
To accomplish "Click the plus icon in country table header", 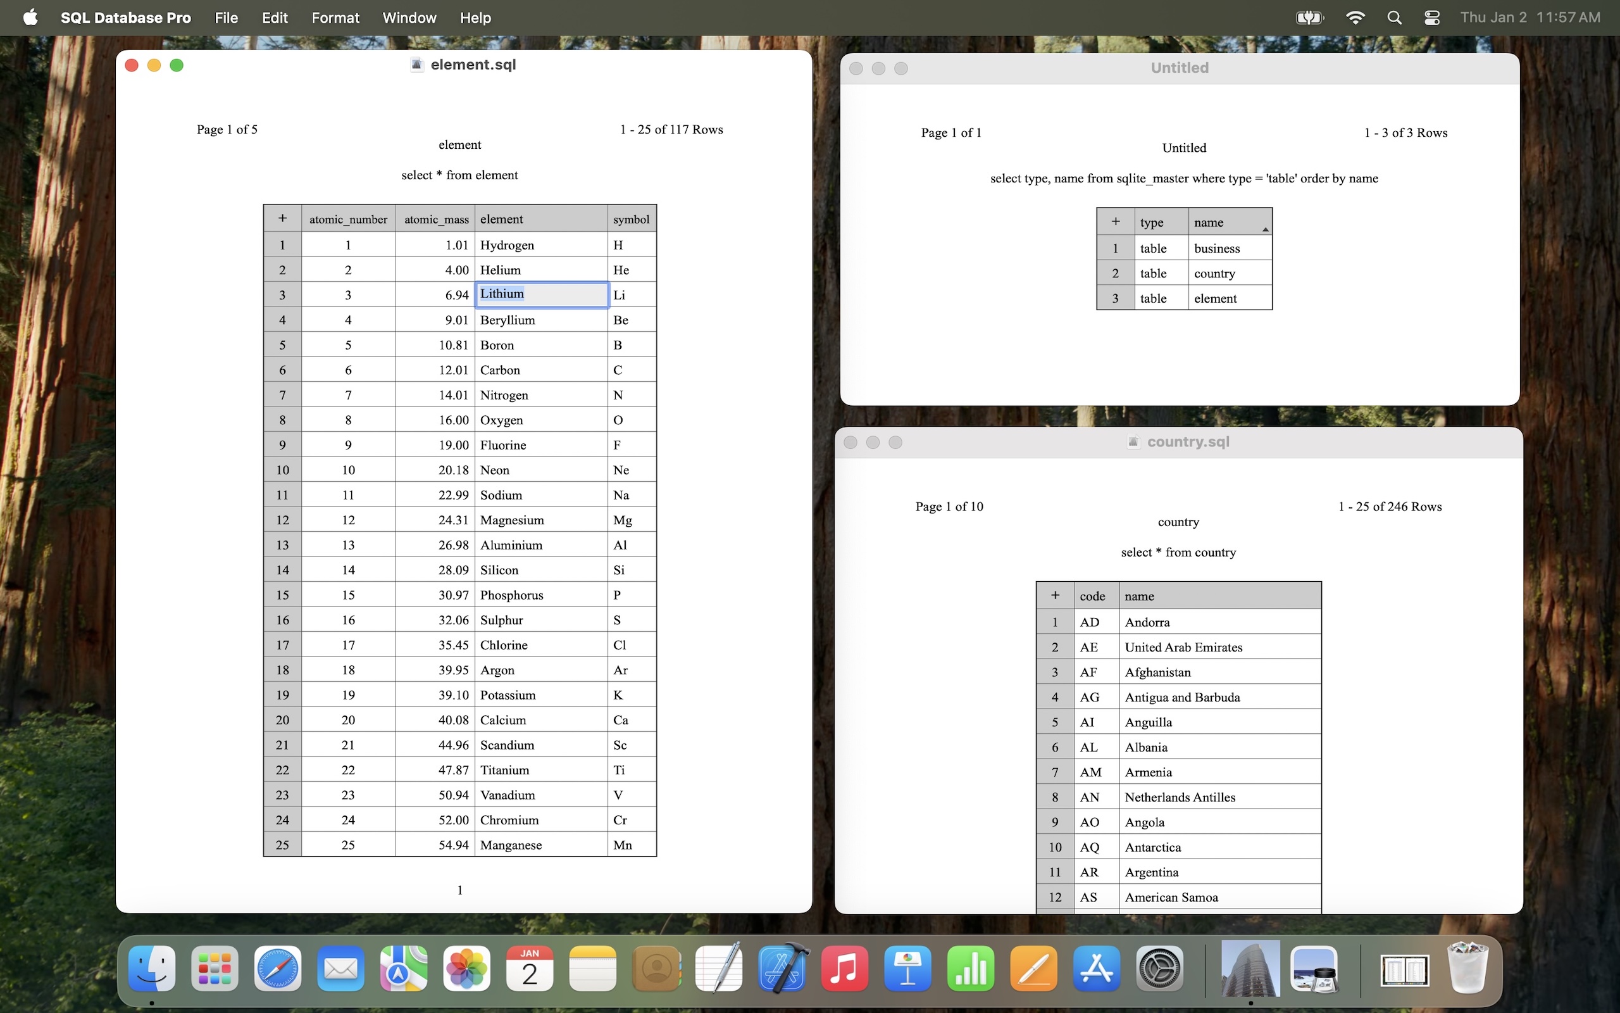I will pyautogui.click(x=1055, y=595).
